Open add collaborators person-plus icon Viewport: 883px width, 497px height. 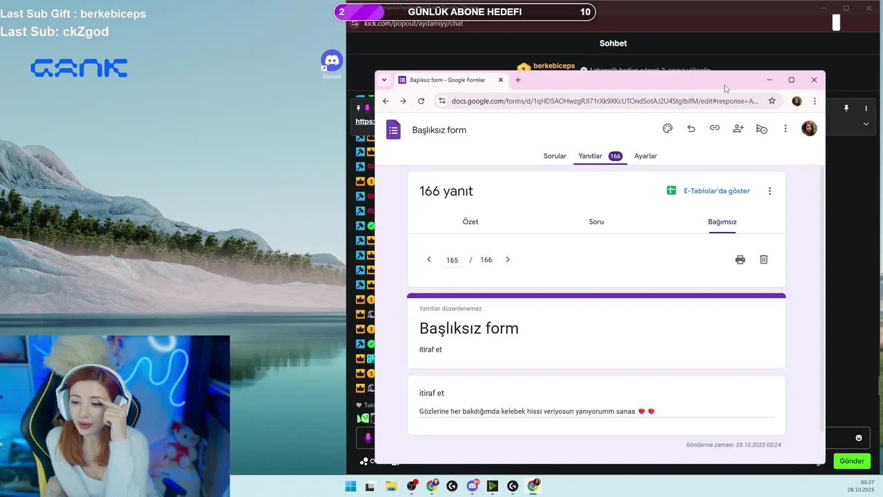tap(738, 128)
